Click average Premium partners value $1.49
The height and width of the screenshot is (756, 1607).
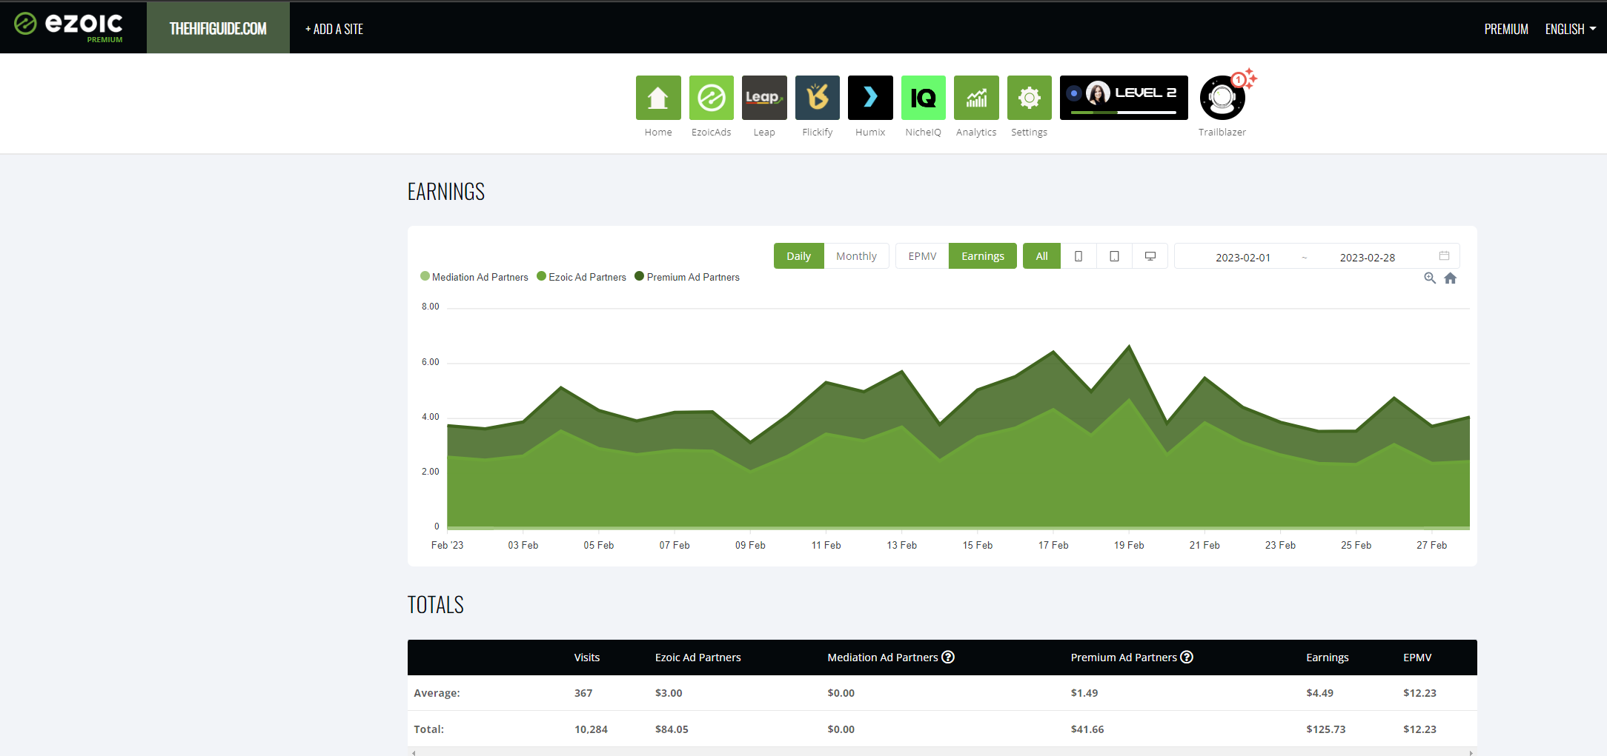pyautogui.click(x=1084, y=693)
